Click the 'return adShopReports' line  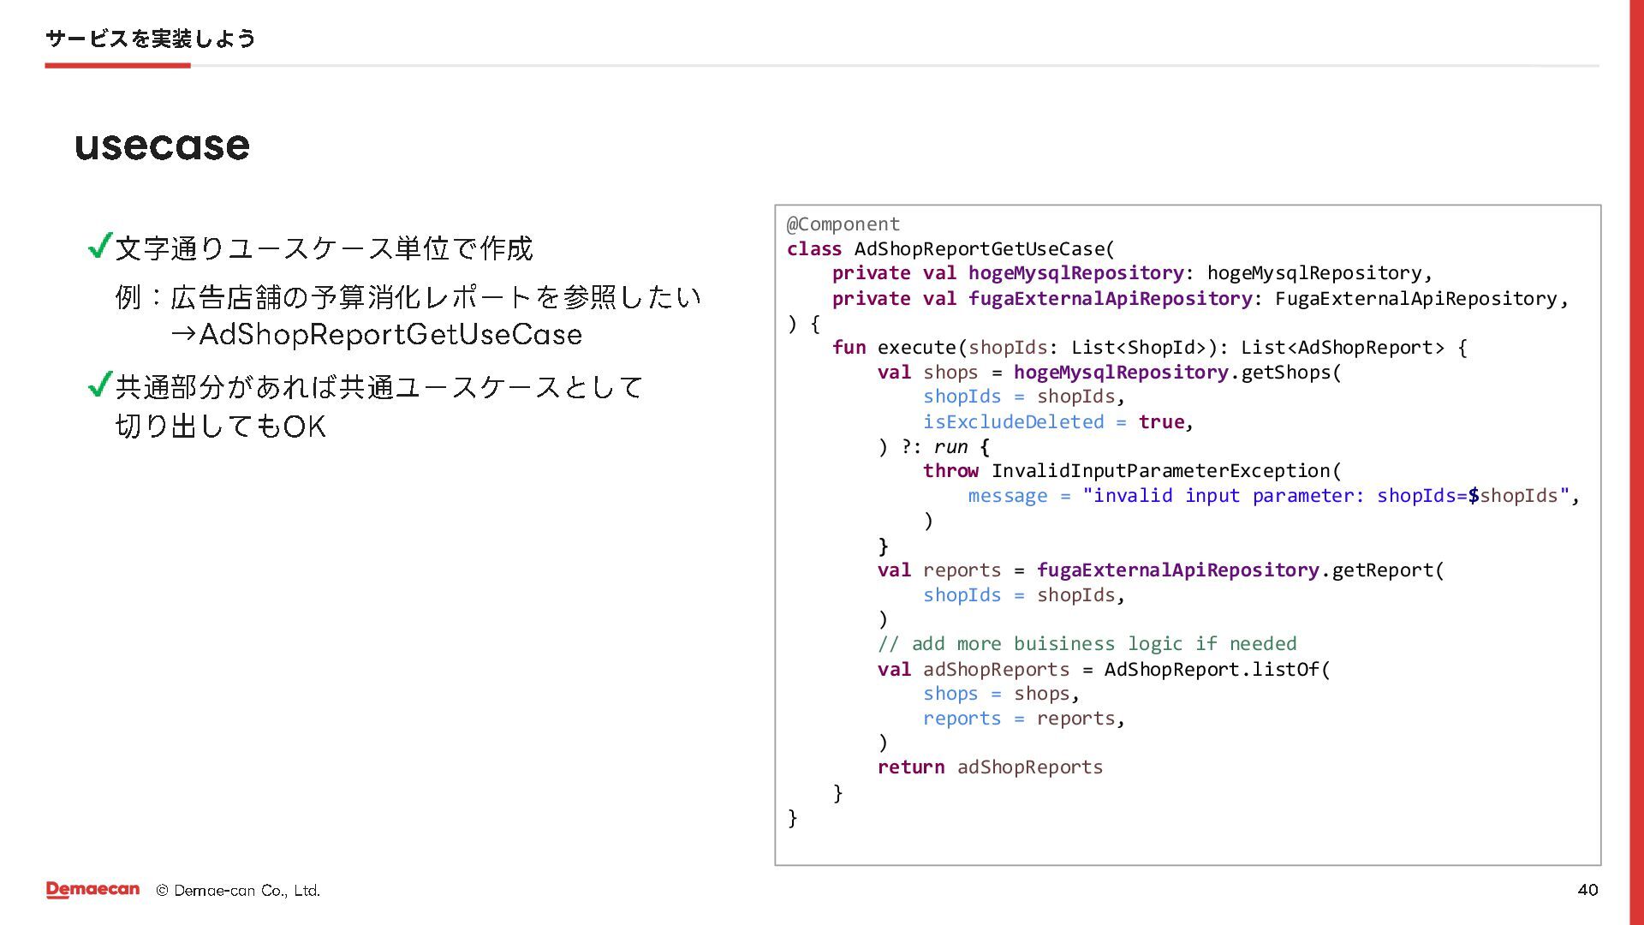tap(989, 767)
